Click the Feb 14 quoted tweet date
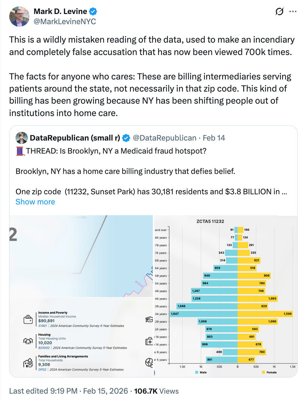 tap(214, 138)
